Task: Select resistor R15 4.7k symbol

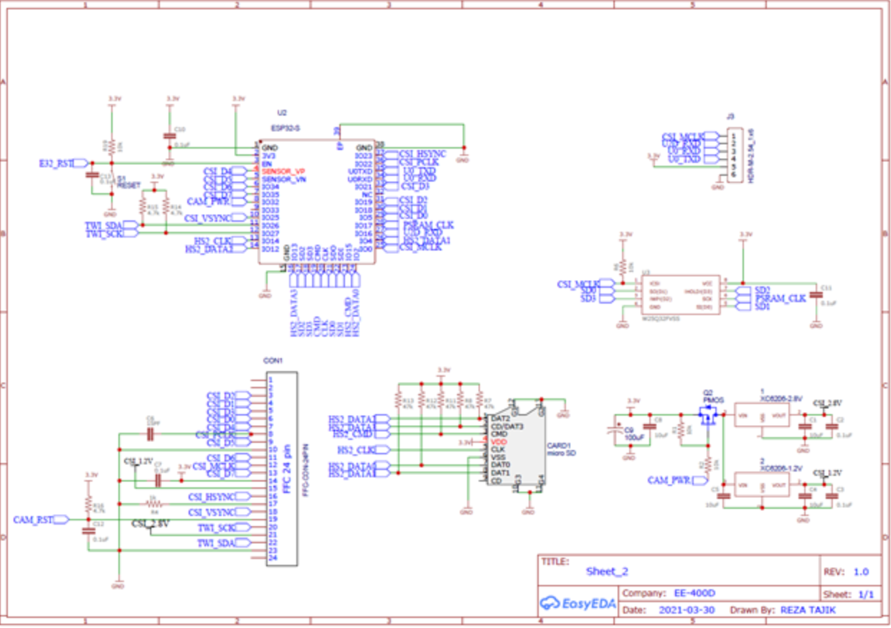Action: (x=143, y=207)
